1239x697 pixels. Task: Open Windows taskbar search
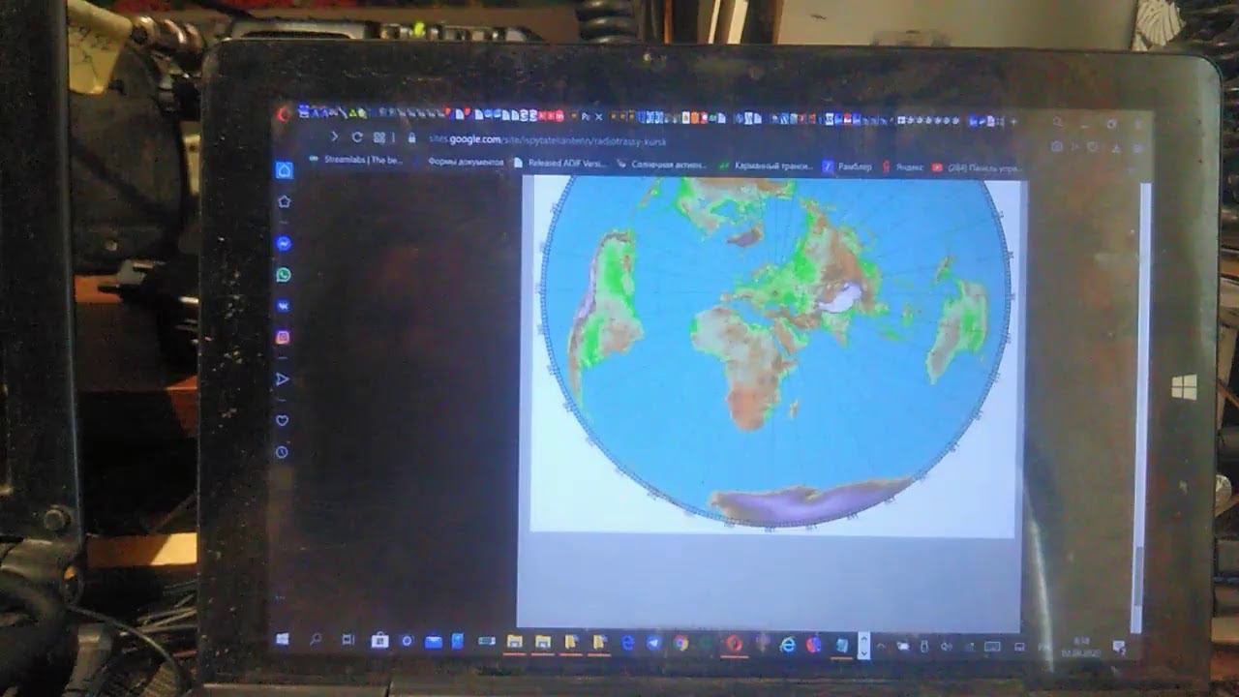coord(316,639)
